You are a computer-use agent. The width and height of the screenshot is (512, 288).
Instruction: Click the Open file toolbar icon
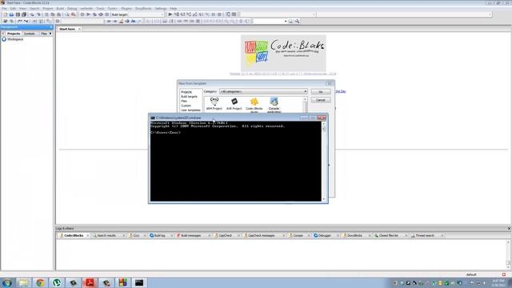11,14
